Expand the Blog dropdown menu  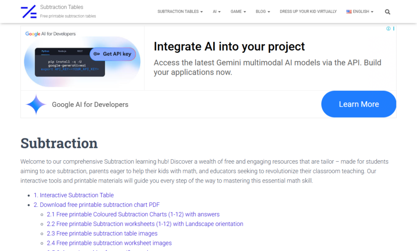click(263, 12)
